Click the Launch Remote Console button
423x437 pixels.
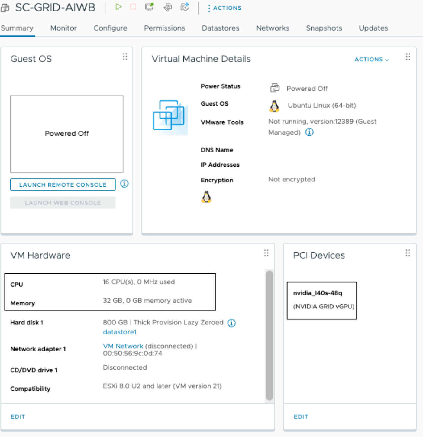click(63, 184)
